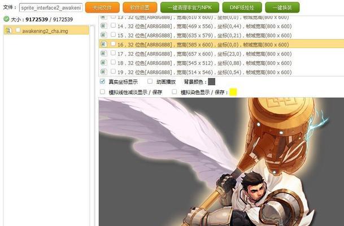Tick the checkbox for frame 18

coord(113,62)
